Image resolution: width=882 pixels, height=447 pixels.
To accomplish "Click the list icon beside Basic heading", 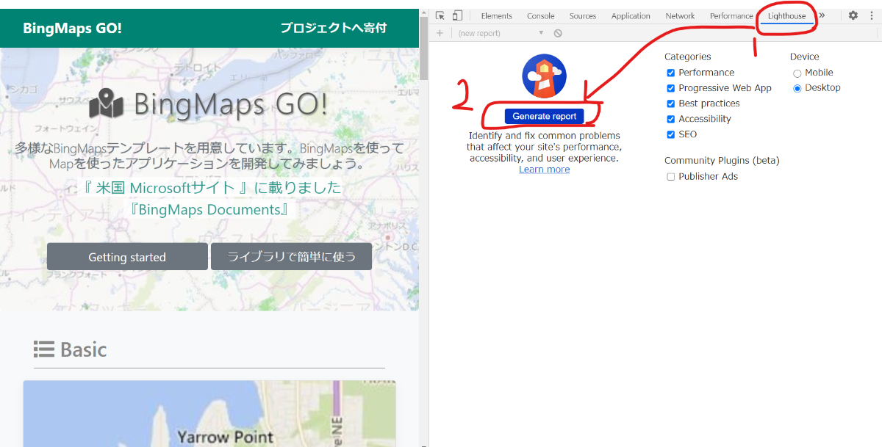I will point(44,349).
